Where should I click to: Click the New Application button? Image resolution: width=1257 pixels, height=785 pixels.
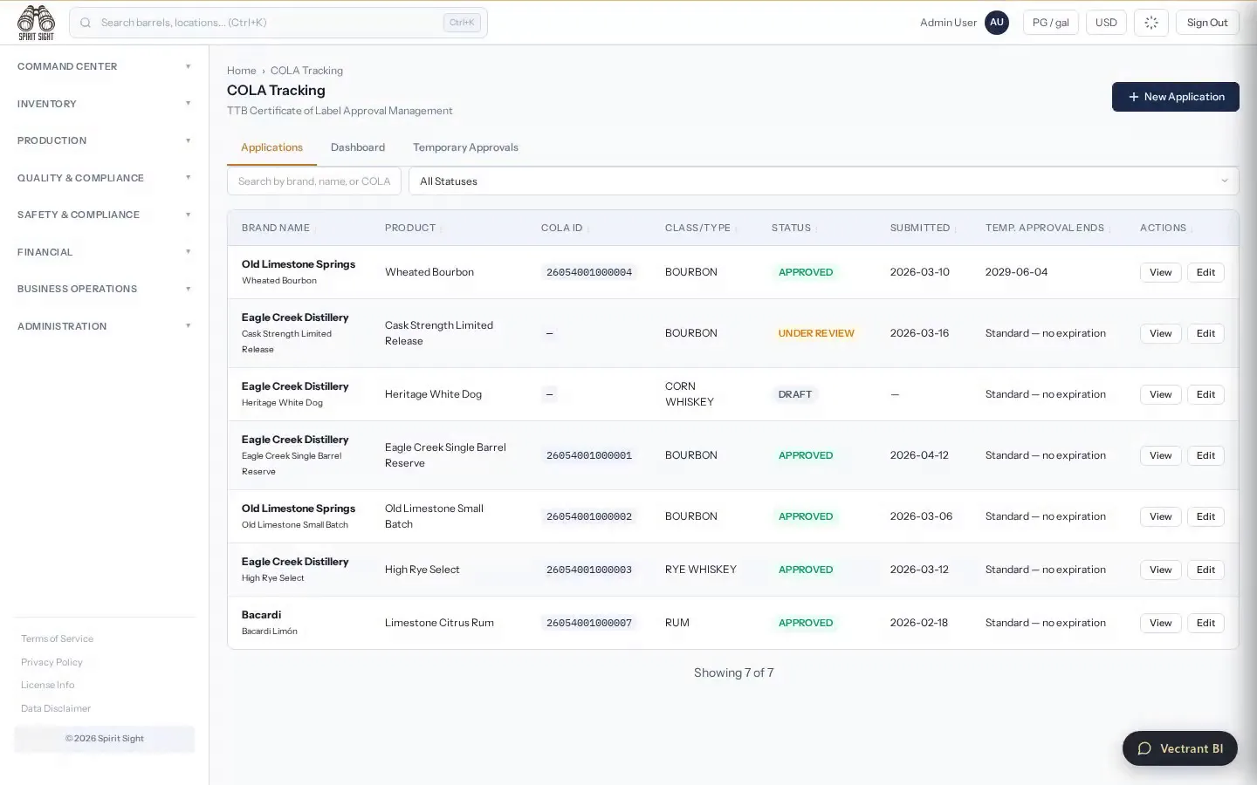(x=1175, y=97)
